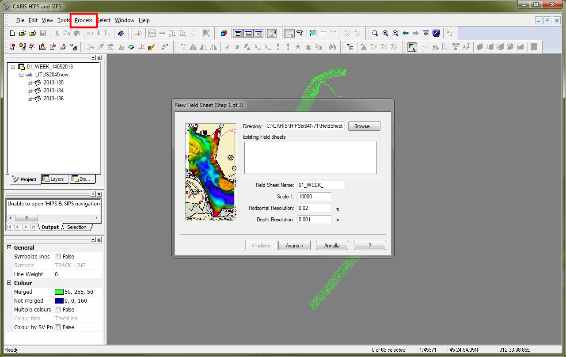Click in the Field Sheet Name field
The height and width of the screenshot is (357, 566).
click(x=321, y=185)
